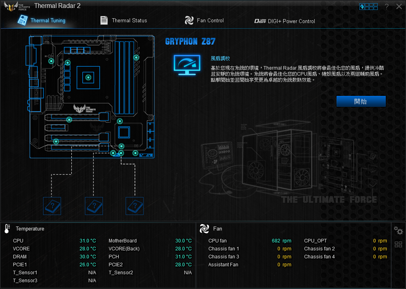
Task: Click the CPU fan 682 rpm reading
Action: coord(281,241)
